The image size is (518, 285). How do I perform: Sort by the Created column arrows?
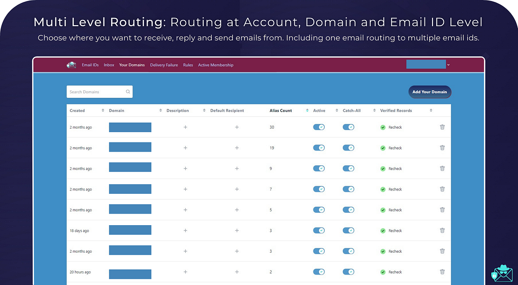(103, 110)
